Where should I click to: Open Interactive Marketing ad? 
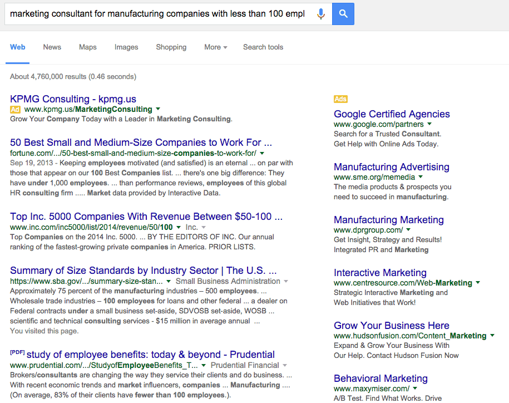click(x=380, y=273)
